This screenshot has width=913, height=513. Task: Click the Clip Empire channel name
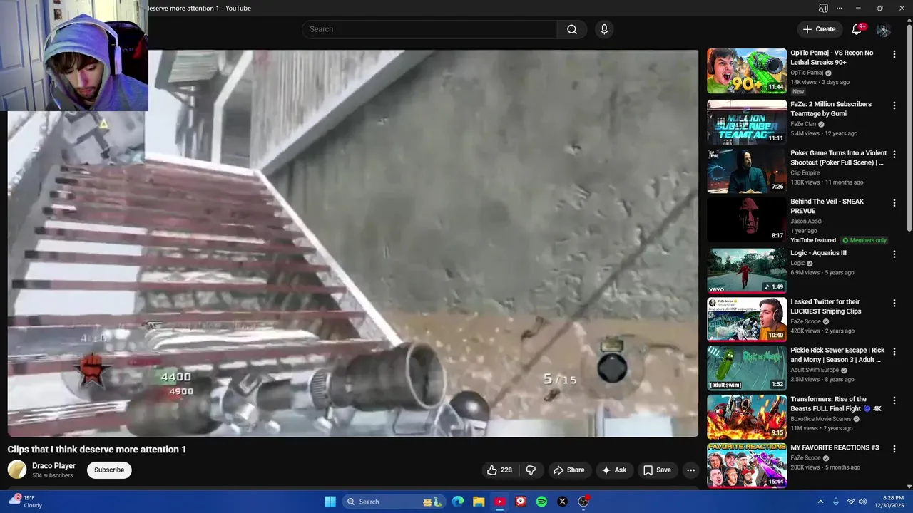(x=805, y=173)
